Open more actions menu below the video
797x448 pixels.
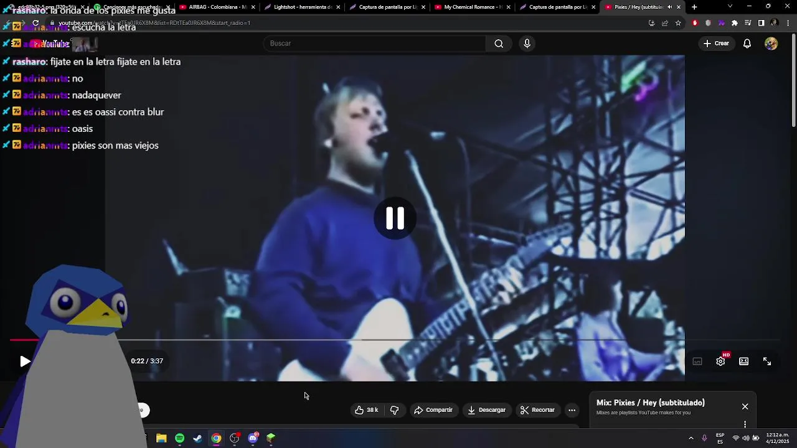point(572,410)
